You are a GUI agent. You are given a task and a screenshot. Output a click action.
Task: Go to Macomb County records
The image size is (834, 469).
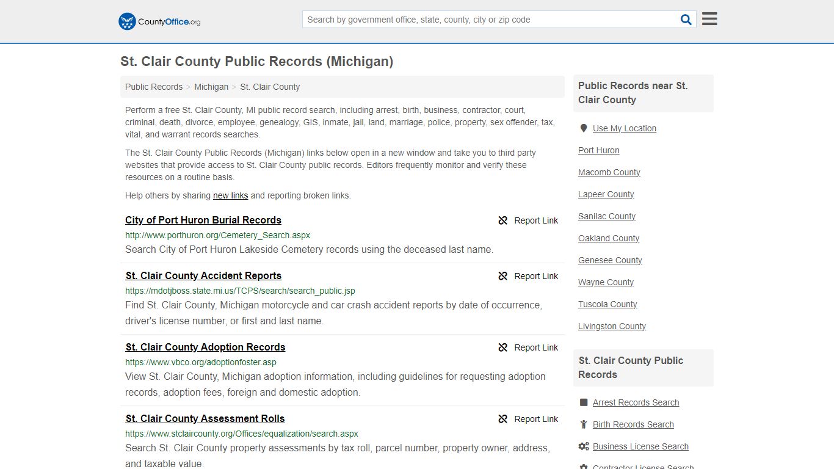click(x=609, y=172)
